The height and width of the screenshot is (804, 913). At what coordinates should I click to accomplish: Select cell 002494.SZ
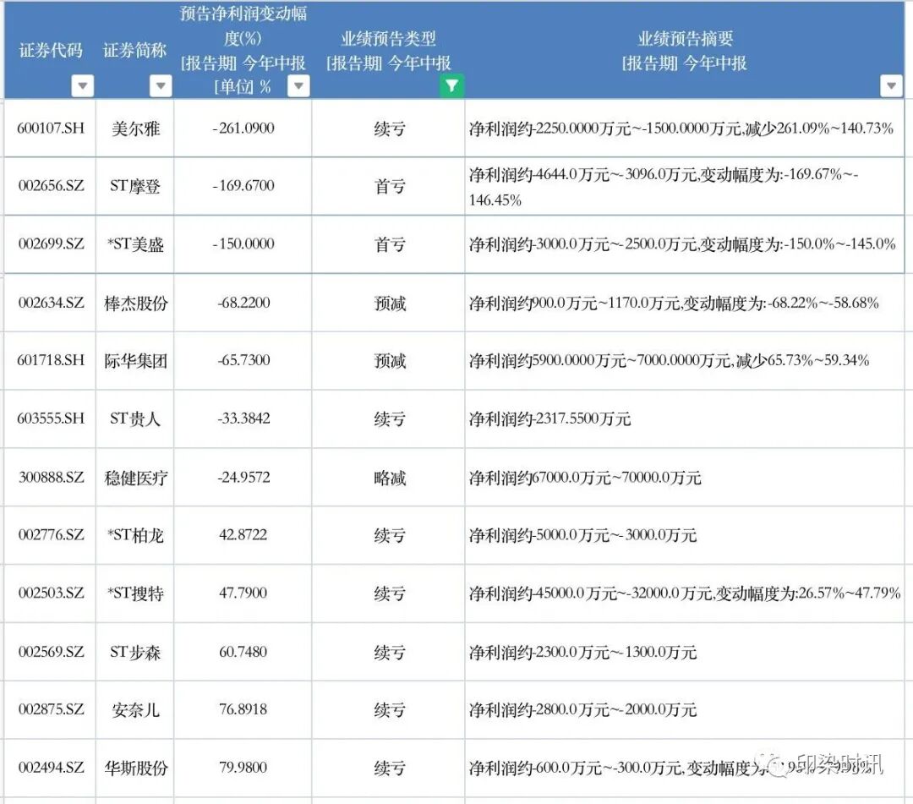[50, 768]
